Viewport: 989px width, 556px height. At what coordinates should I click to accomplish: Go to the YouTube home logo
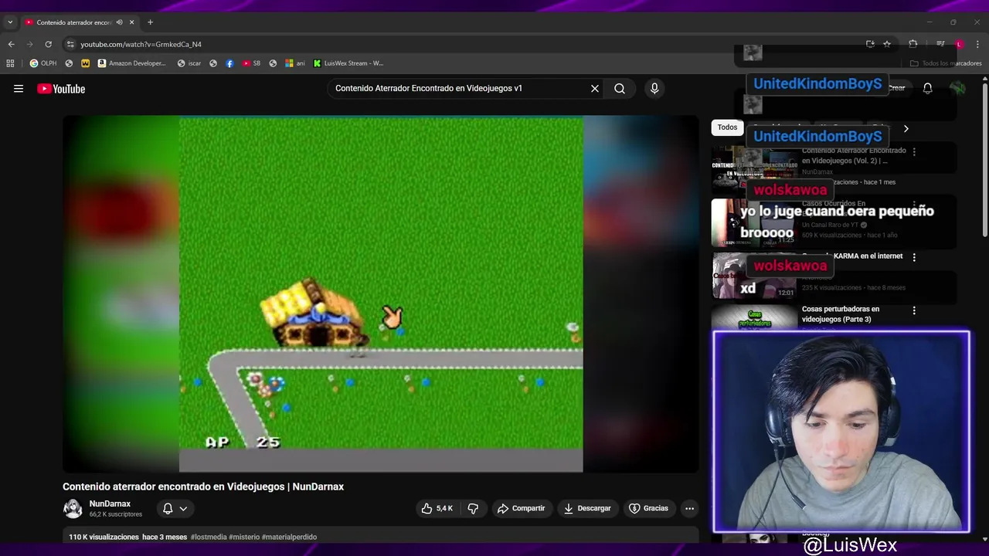[x=61, y=89]
